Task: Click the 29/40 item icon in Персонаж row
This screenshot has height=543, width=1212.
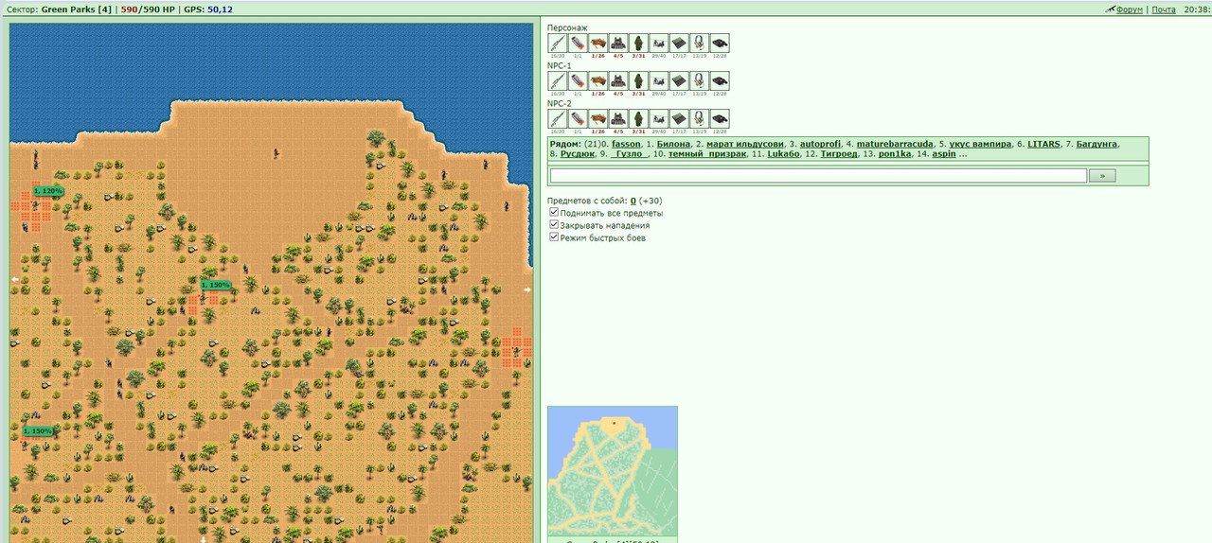Action: tap(659, 43)
